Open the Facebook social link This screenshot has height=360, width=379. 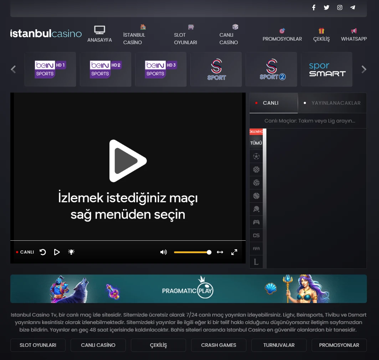[313, 7]
